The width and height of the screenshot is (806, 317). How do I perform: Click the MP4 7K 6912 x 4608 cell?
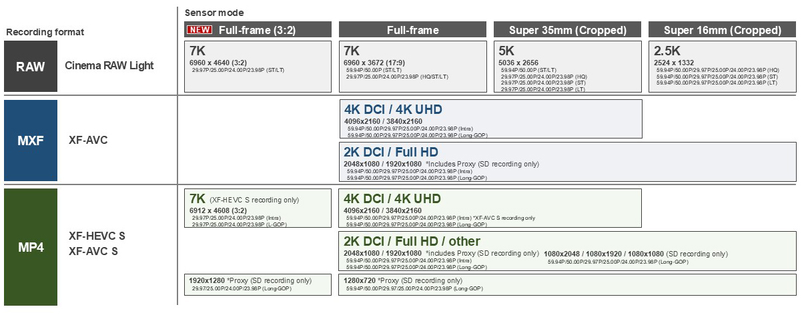(258, 209)
